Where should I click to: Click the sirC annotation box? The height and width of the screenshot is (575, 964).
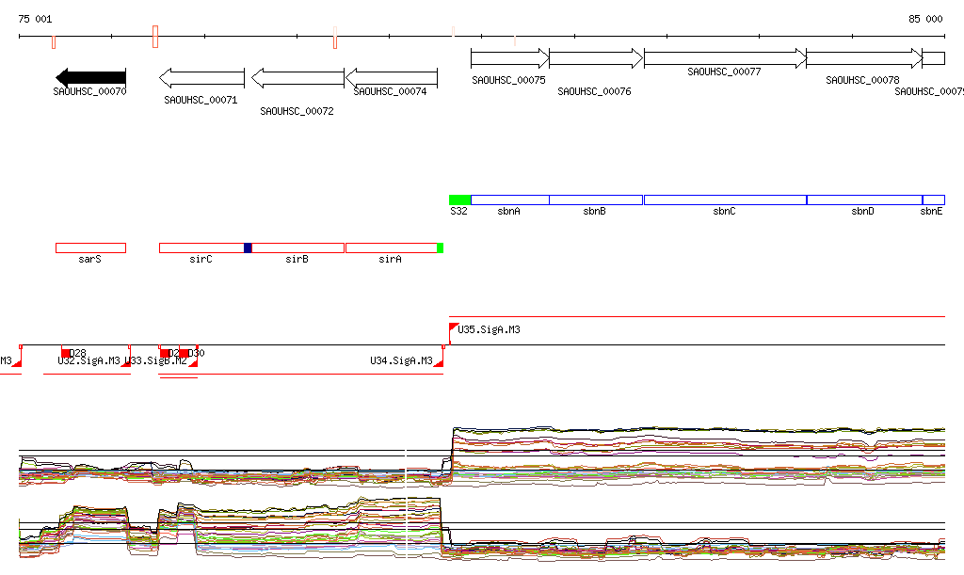point(201,248)
